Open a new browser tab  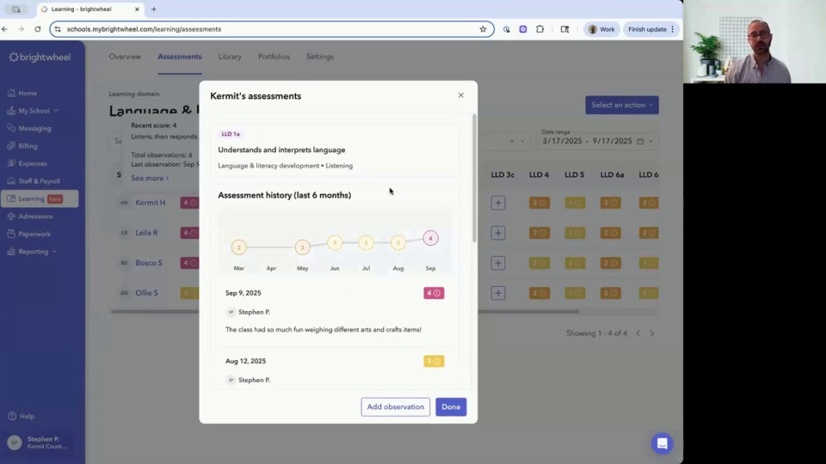[154, 9]
